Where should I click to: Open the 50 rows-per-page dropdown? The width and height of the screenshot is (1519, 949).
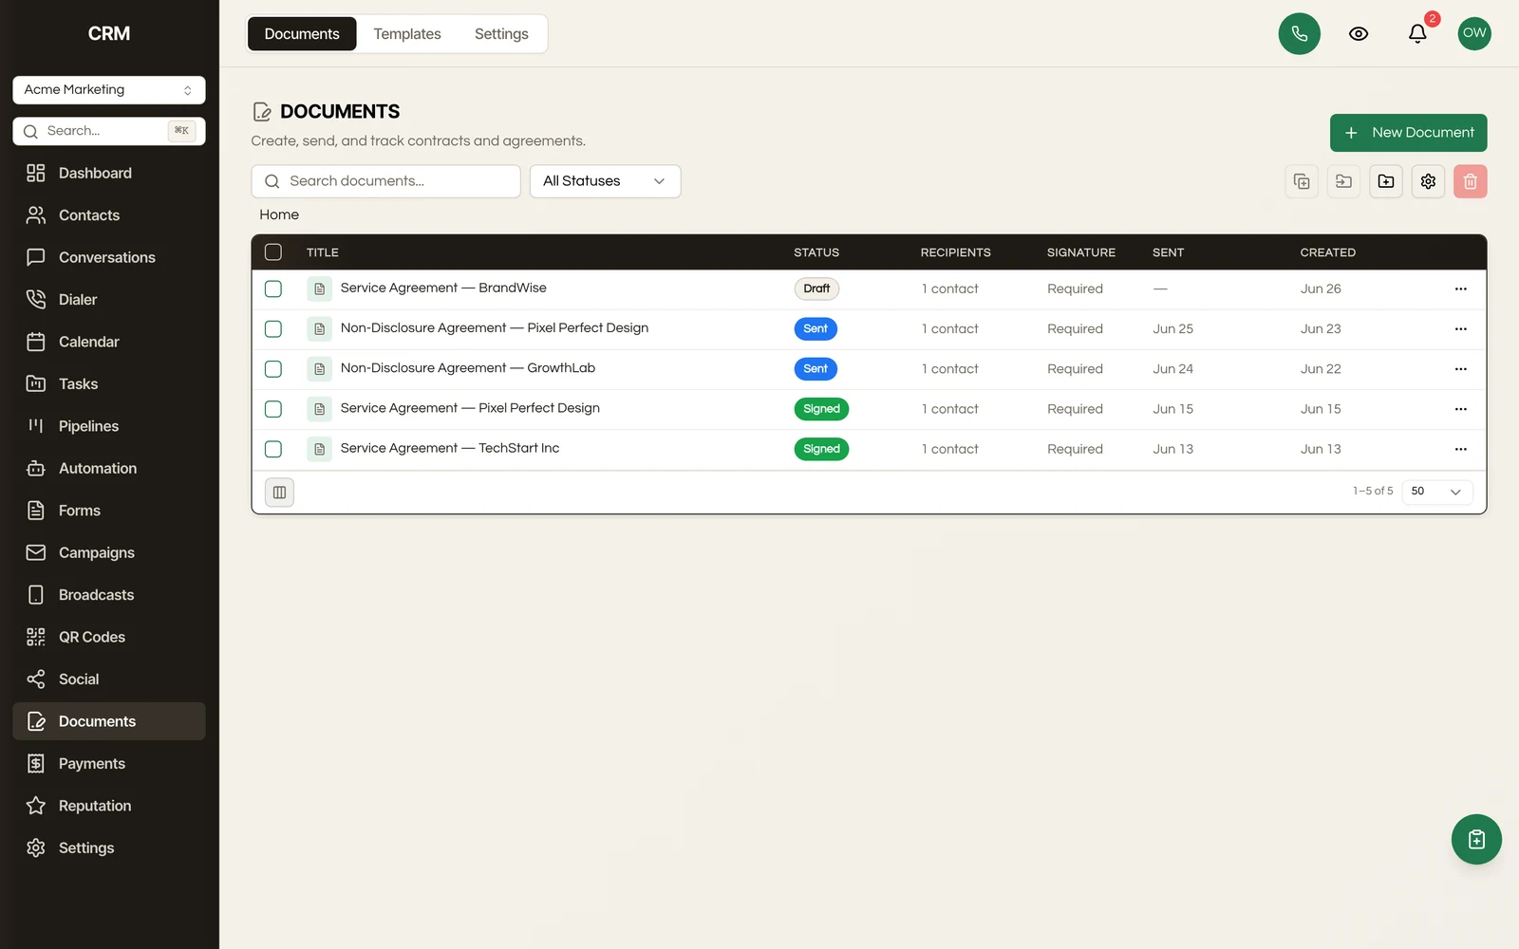(1437, 492)
